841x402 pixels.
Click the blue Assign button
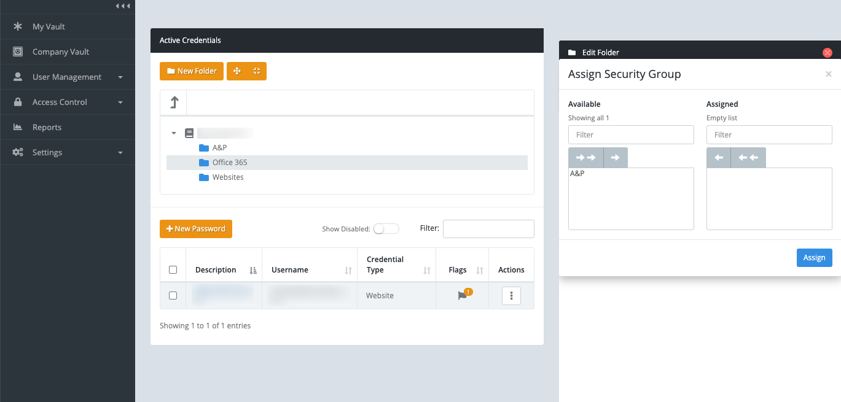pyautogui.click(x=814, y=258)
